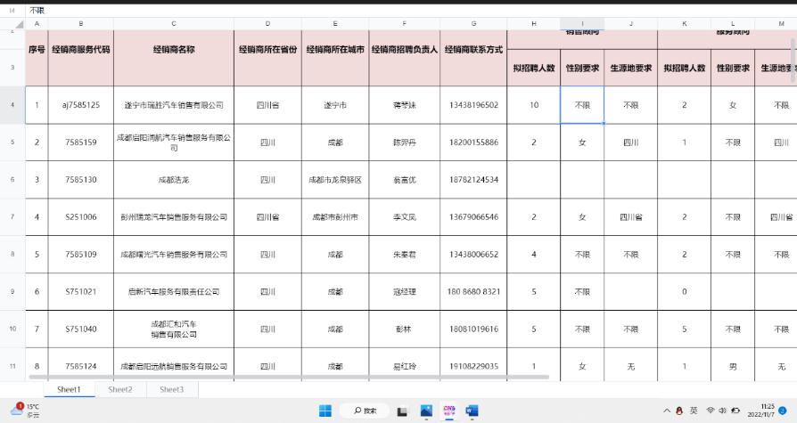Click the Wi-Fi network tray icon

click(x=711, y=411)
